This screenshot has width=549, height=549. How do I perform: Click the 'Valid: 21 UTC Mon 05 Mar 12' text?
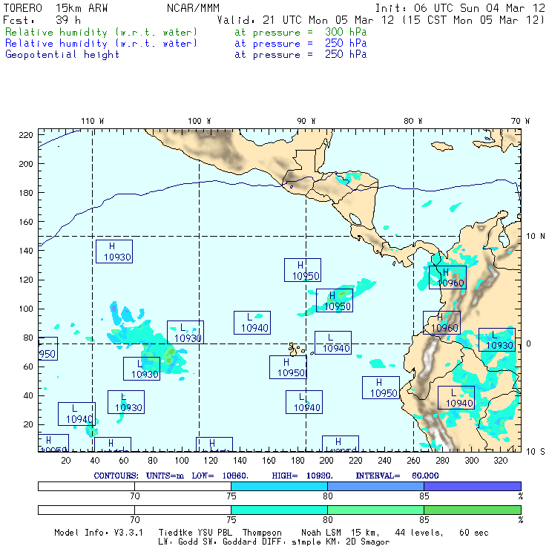pyautogui.click(x=306, y=20)
